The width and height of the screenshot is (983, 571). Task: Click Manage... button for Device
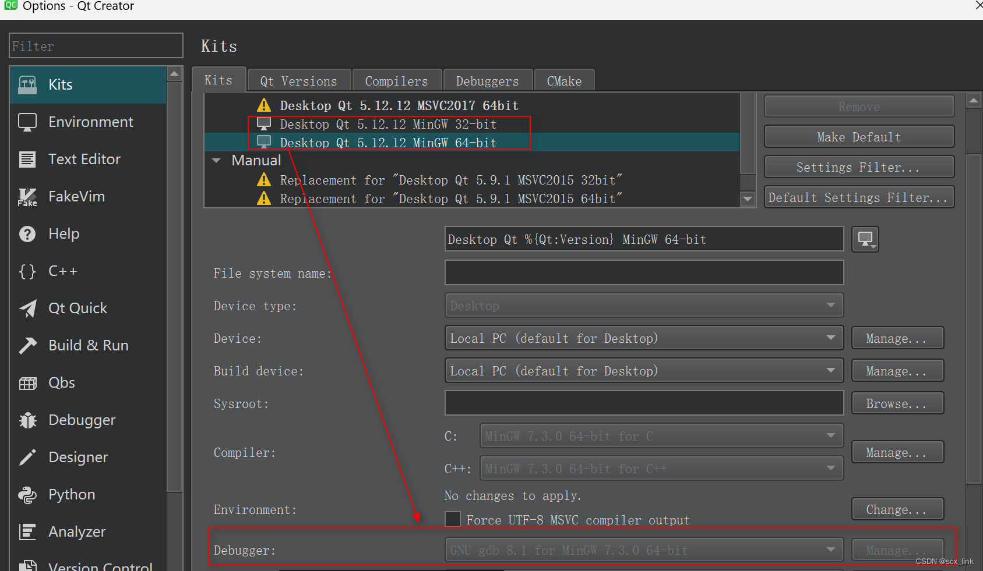click(x=897, y=338)
